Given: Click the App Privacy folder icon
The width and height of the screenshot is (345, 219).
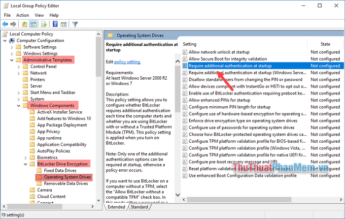Looking at the screenshot, I should pos(33,131).
